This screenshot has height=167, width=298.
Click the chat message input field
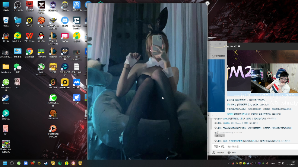point(262,147)
